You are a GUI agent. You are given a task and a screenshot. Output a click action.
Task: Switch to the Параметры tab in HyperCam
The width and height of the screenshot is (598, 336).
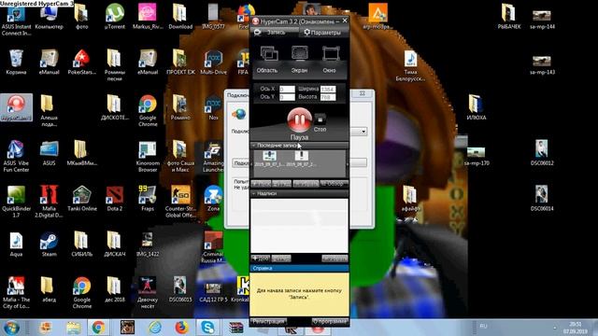322,33
